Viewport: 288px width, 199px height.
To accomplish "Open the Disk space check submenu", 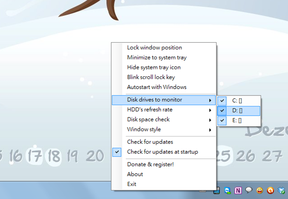I will pos(164,119).
